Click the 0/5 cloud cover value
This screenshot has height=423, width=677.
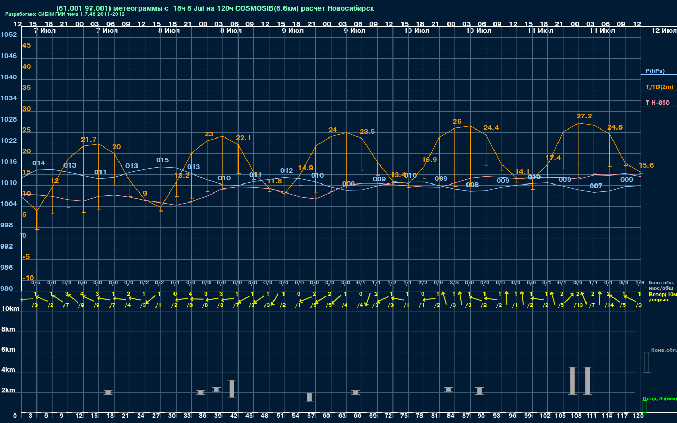pos(36,283)
